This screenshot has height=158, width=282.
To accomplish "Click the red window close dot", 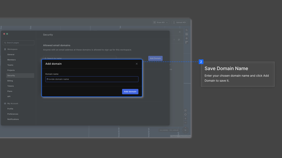I will (4, 34).
